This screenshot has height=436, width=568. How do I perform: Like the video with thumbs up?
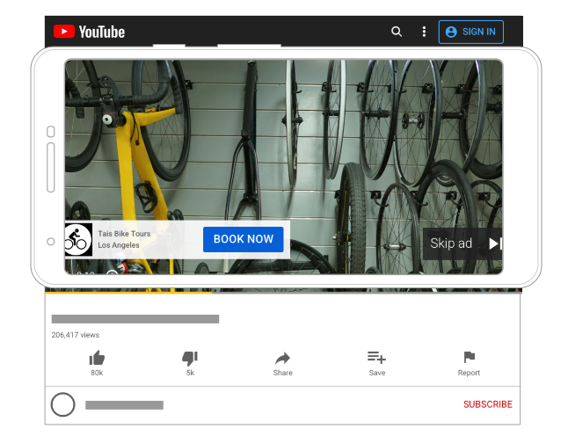pyautogui.click(x=97, y=358)
